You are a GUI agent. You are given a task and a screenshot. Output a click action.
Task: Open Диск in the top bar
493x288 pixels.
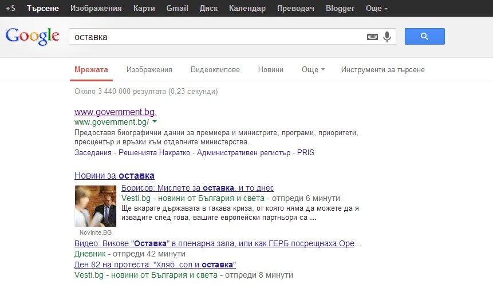tap(208, 8)
